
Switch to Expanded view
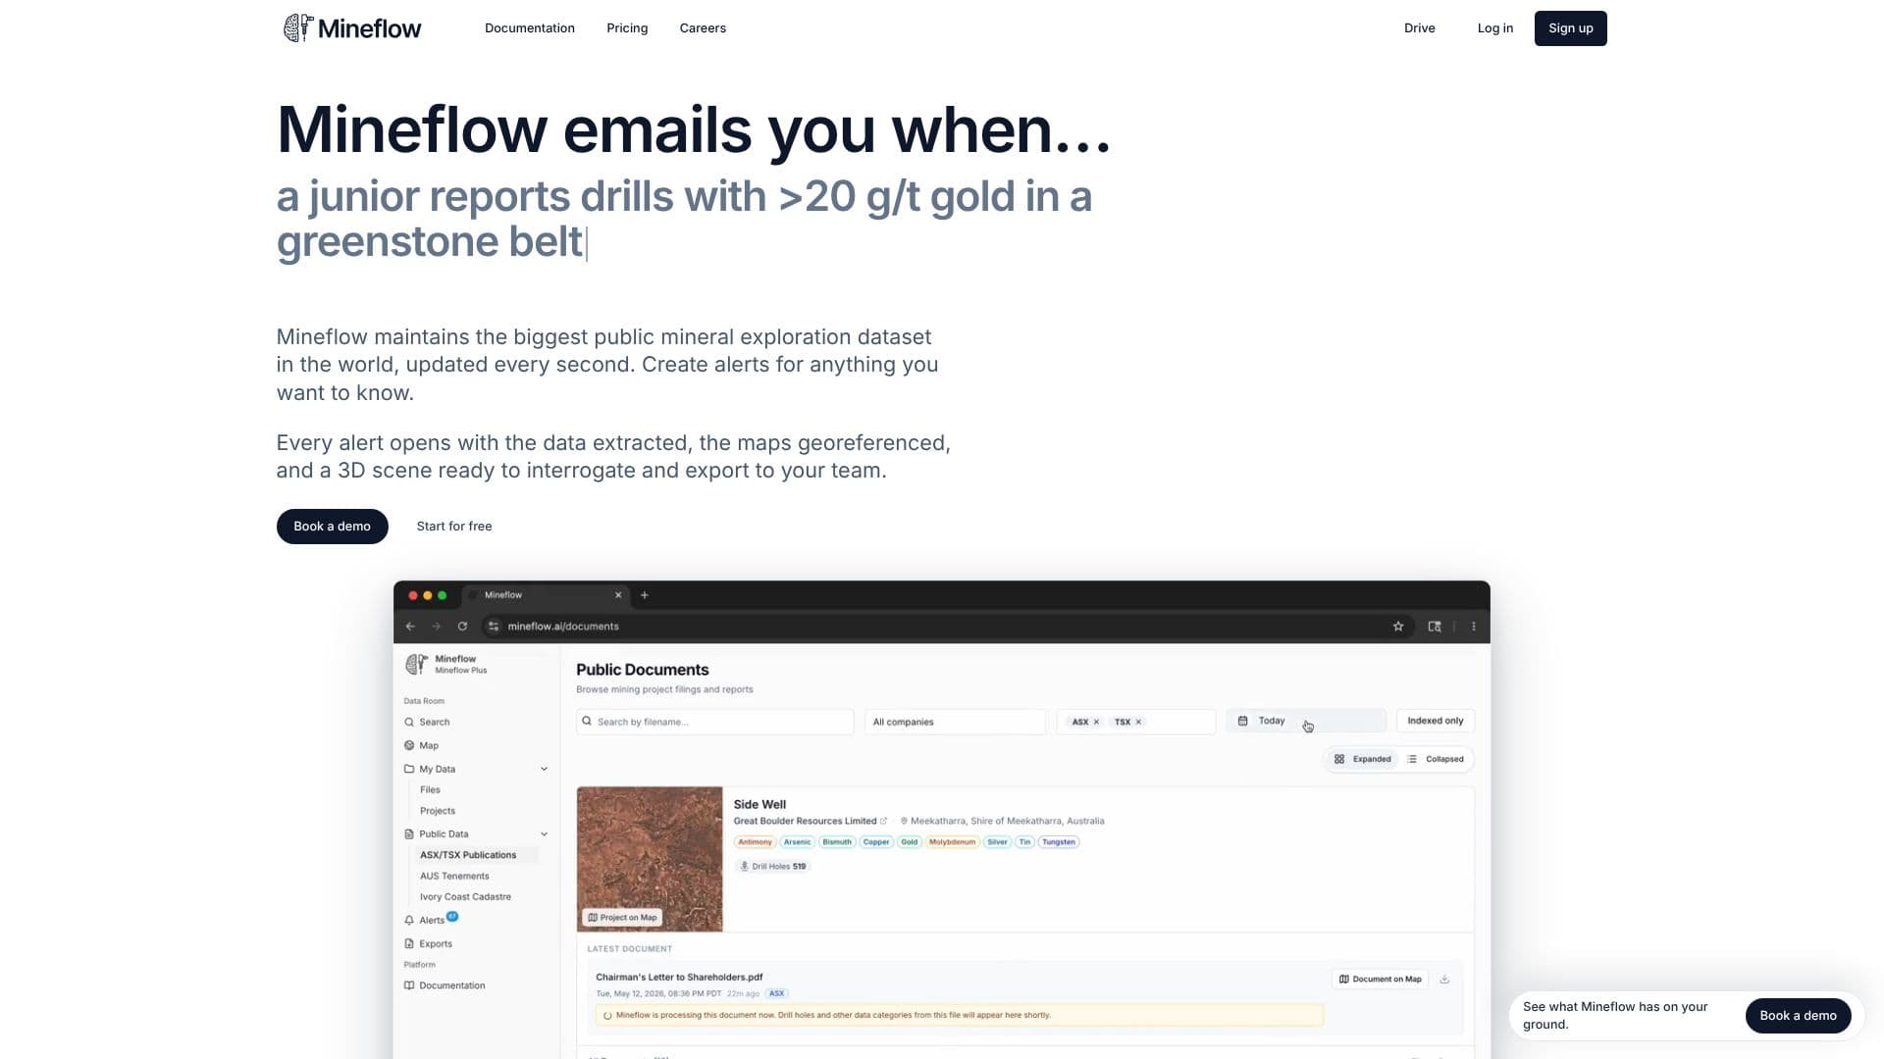(1362, 759)
